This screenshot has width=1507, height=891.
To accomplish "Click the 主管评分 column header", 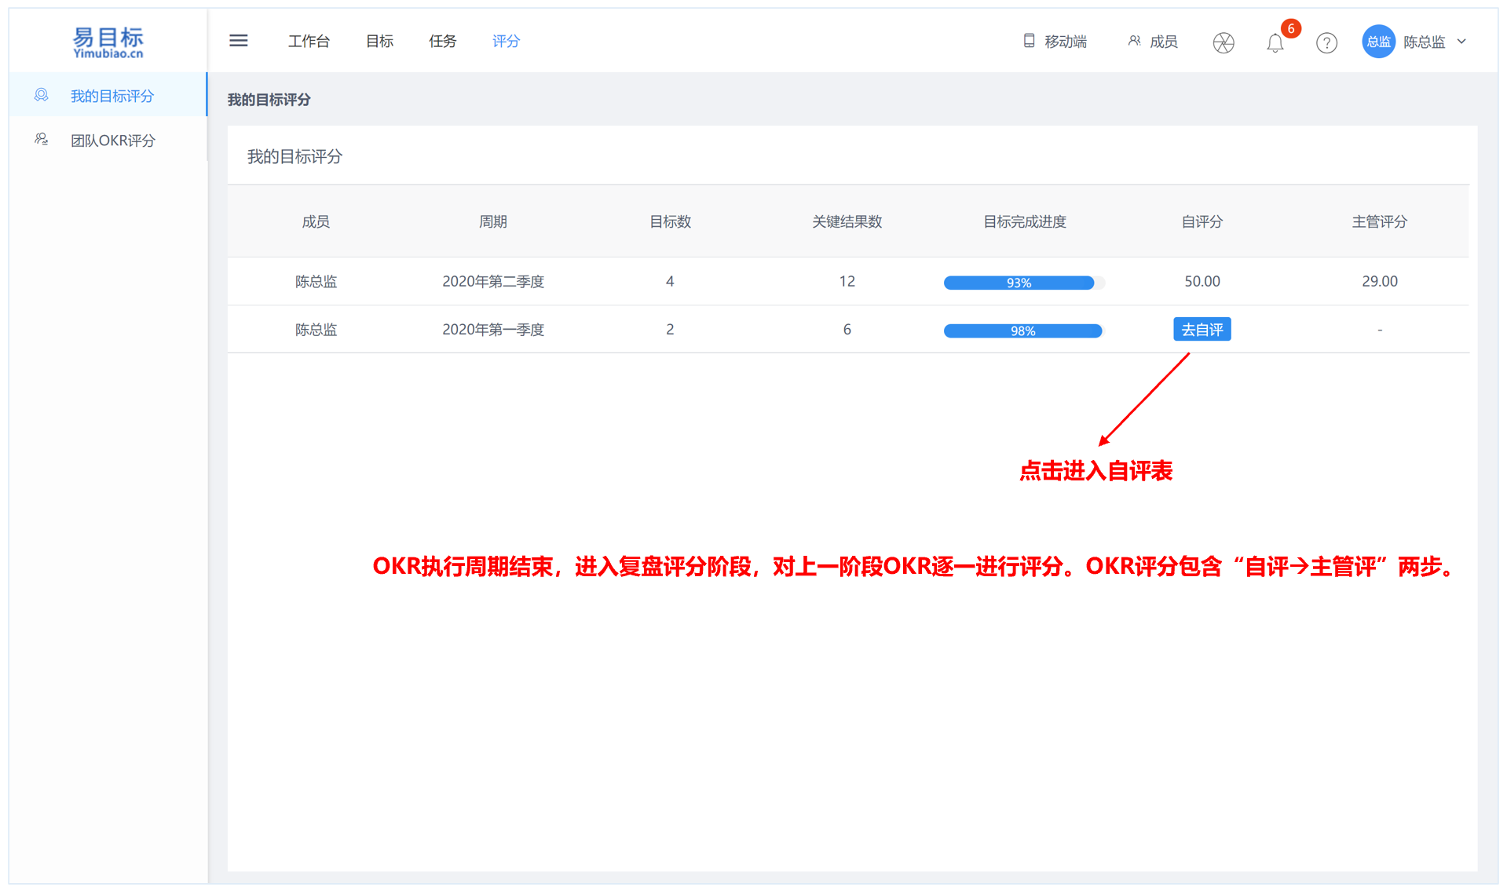I will tap(1380, 221).
